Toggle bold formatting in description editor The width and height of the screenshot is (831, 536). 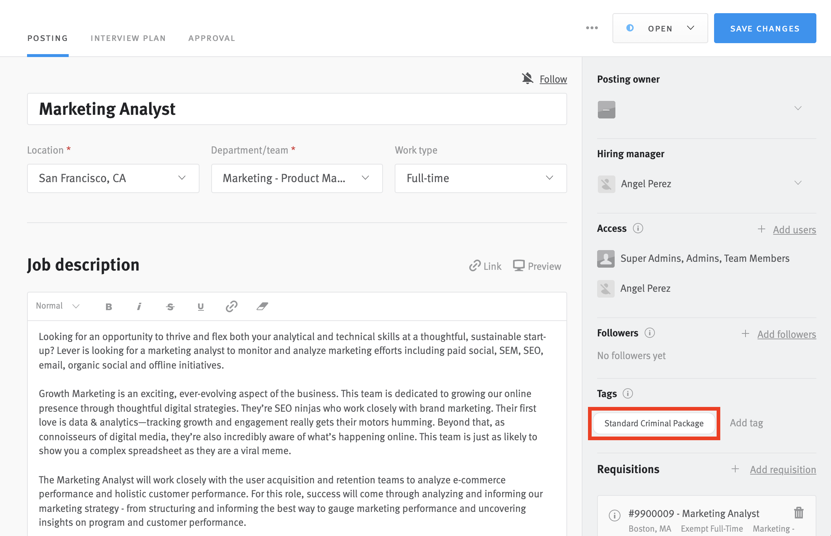tap(109, 307)
